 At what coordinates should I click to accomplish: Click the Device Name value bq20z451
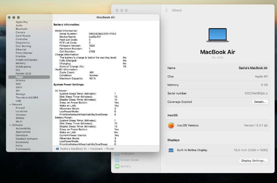click(95, 37)
